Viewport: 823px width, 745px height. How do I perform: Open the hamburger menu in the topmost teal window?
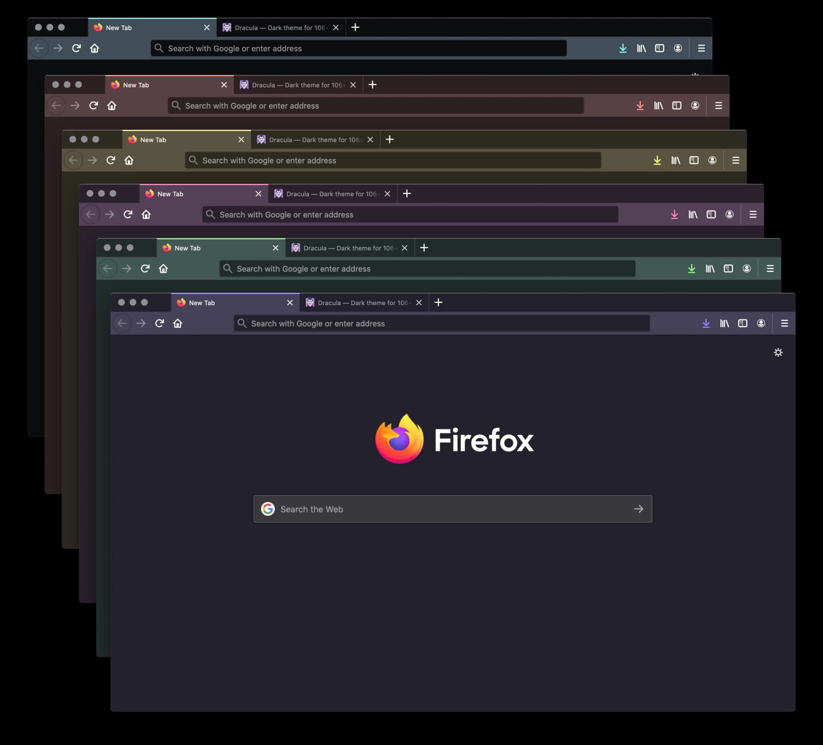click(x=701, y=48)
